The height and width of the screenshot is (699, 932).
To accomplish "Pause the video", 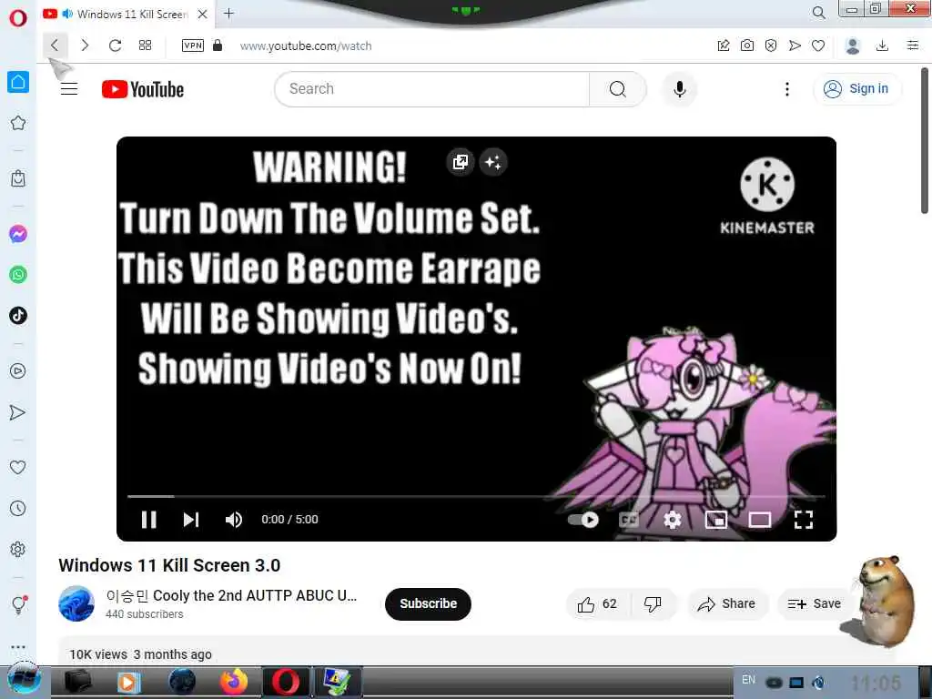I will [x=148, y=520].
